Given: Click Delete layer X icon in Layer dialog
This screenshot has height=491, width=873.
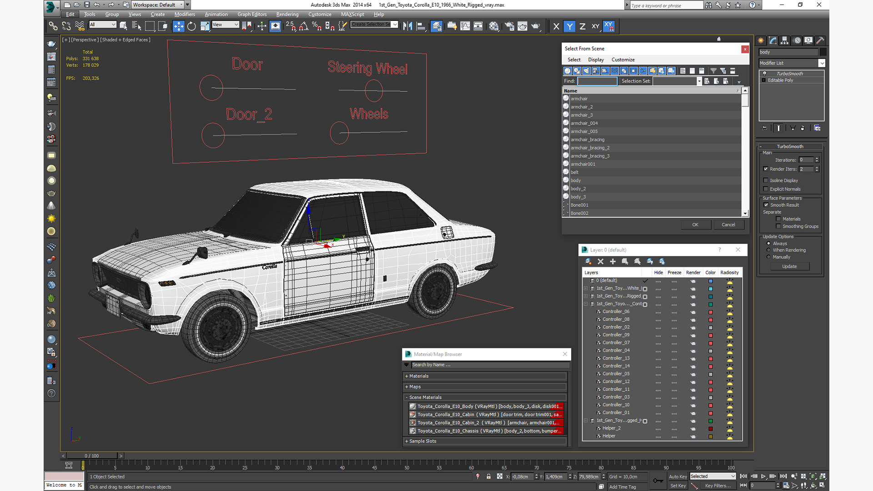Looking at the screenshot, I should pyautogui.click(x=601, y=261).
